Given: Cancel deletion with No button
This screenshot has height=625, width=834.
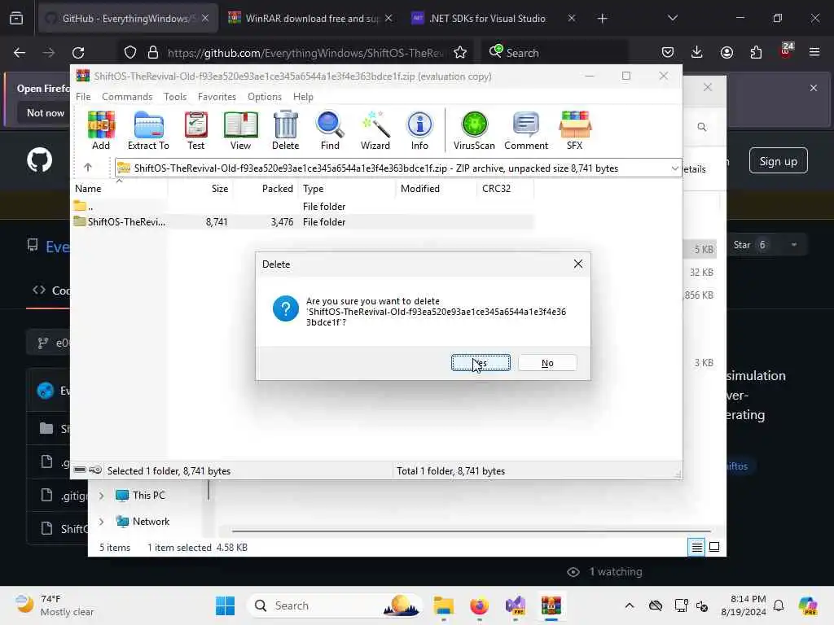Looking at the screenshot, I should 547,363.
